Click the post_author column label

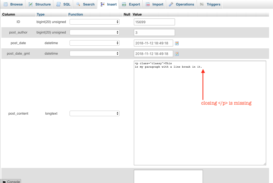[x=18, y=32]
